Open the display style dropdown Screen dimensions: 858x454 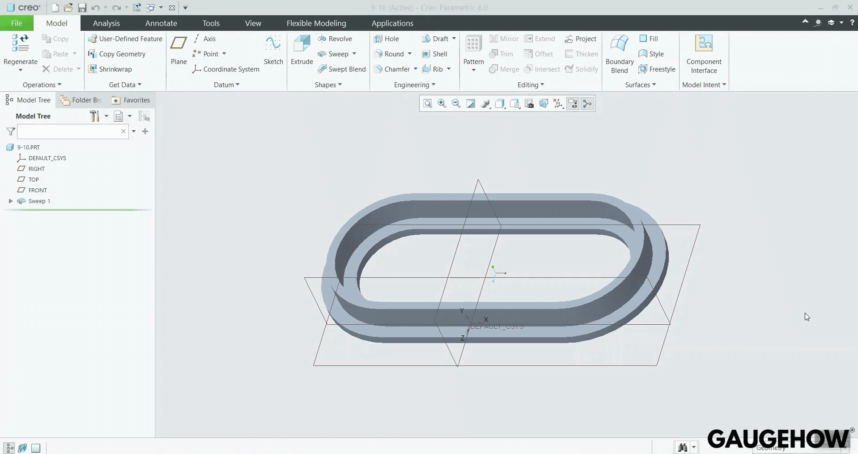[x=500, y=103]
